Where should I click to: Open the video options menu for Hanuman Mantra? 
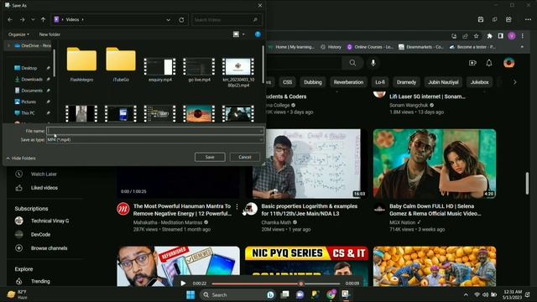point(237,206)
